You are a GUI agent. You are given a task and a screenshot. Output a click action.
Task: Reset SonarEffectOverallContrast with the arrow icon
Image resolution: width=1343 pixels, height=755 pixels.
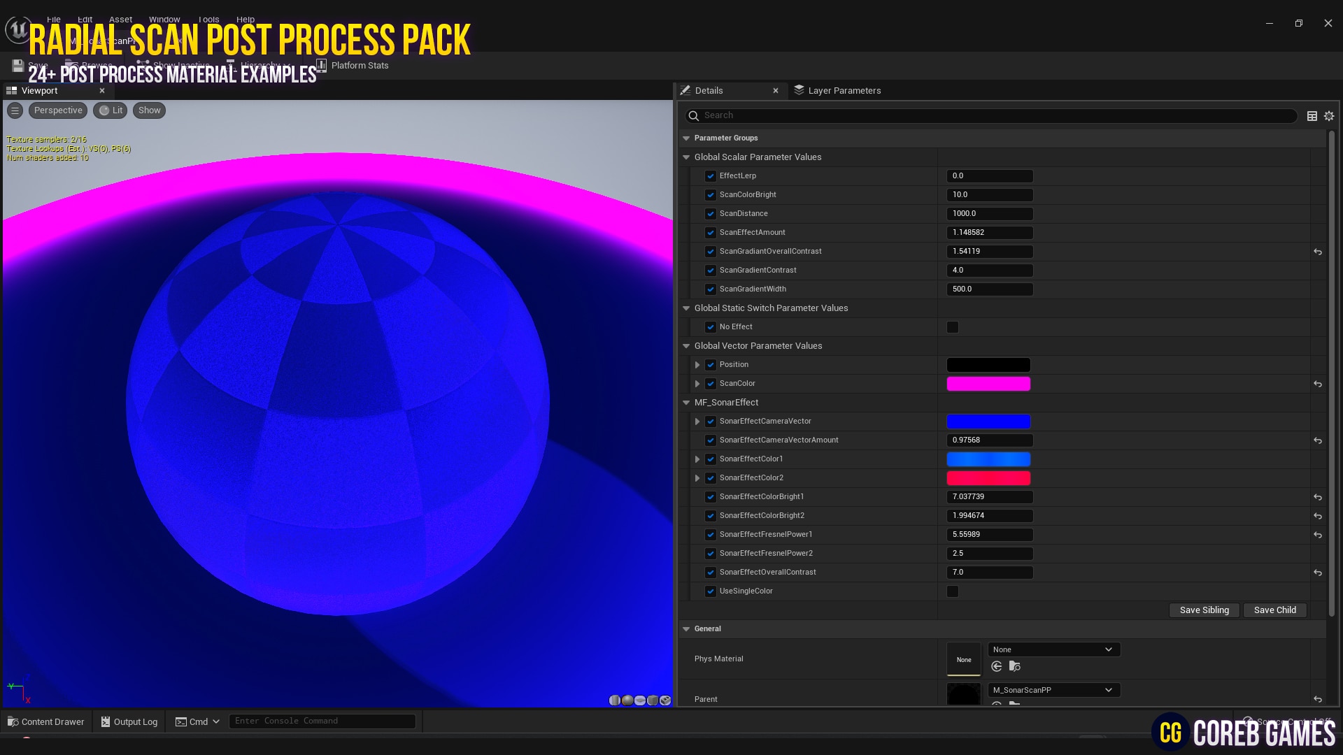point(1317,573)
